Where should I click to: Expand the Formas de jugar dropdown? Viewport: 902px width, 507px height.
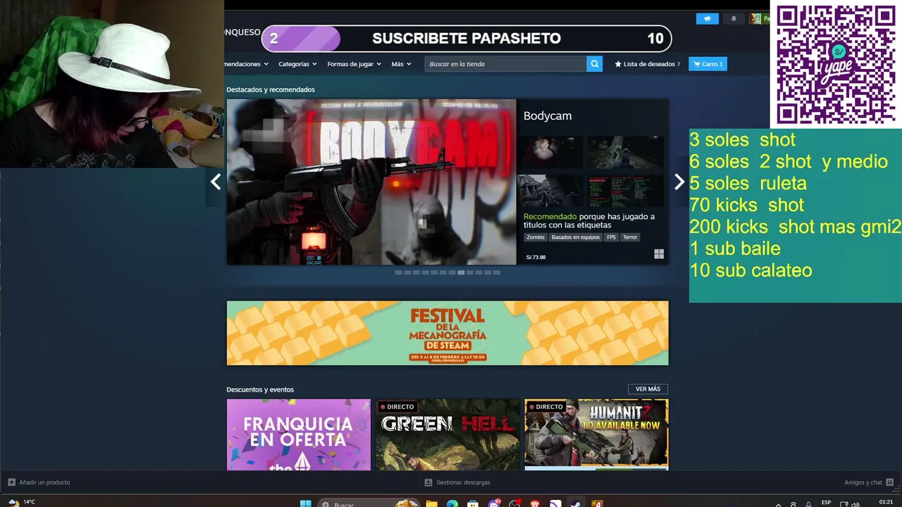click(x=354, y=64)
